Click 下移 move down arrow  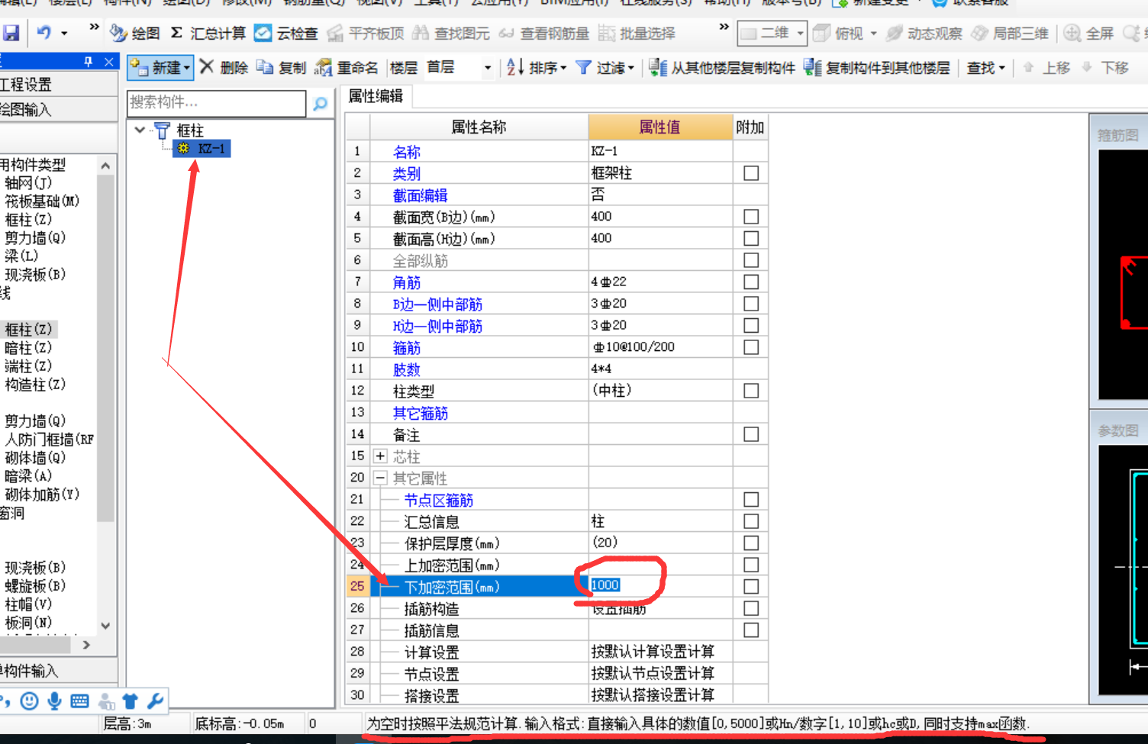click(x=1106, y=67)
